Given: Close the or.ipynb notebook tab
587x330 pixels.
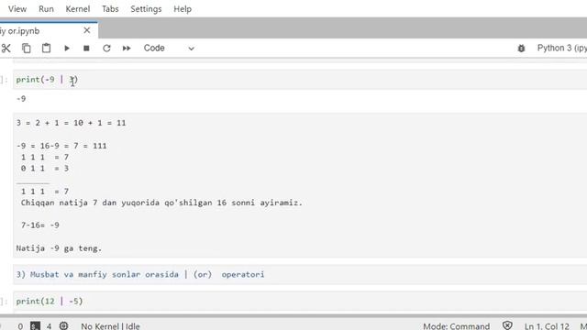Looking at the screenshot, I should coord(87,30).
